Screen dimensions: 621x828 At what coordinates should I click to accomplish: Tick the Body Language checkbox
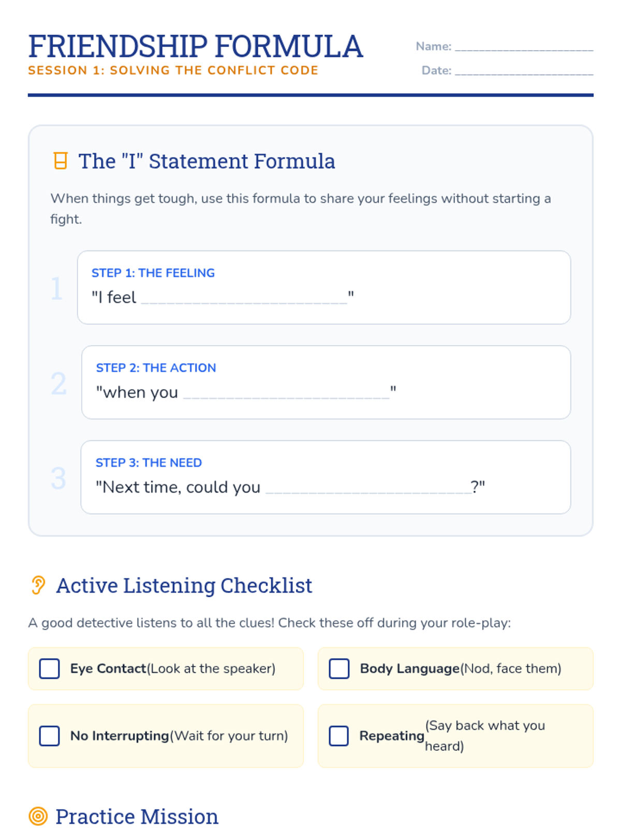339,669
